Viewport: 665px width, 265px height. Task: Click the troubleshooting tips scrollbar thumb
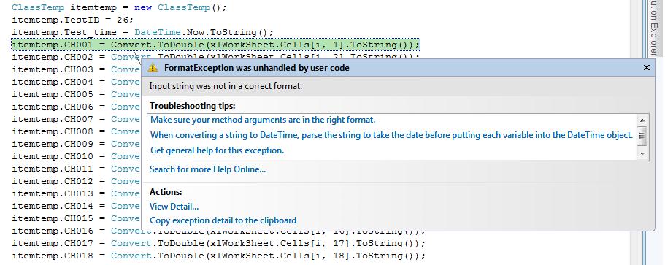click(x=642, y=136)
